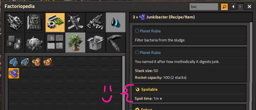Open the pickaxe category tab
Image resolution: width=256 pixels, height=110 pixels.
tap(116, 43)
